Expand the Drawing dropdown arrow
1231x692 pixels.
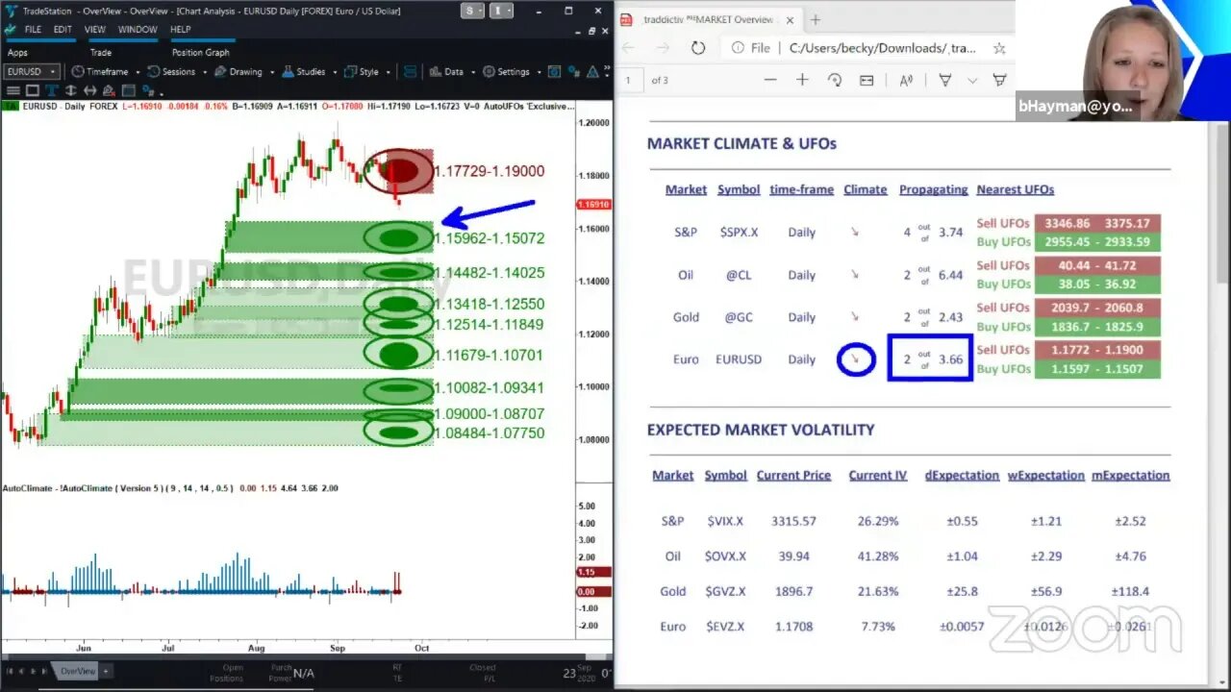(x=272, y=71)
